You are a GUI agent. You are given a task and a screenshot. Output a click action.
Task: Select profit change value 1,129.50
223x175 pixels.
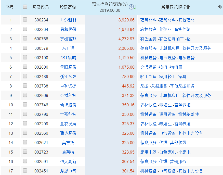[126, 58]
